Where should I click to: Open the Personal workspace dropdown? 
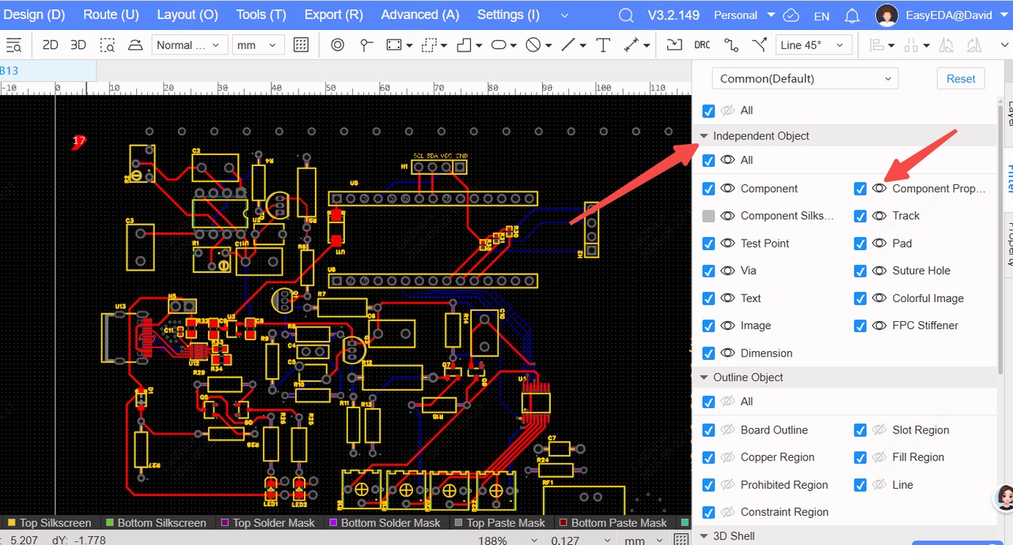click(745, 15)
